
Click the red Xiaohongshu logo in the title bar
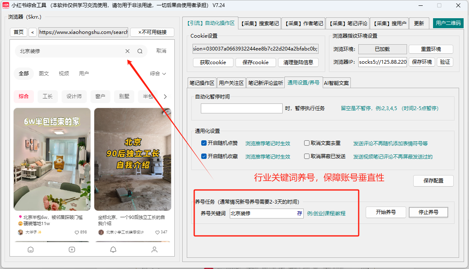(x=6, y=5)
